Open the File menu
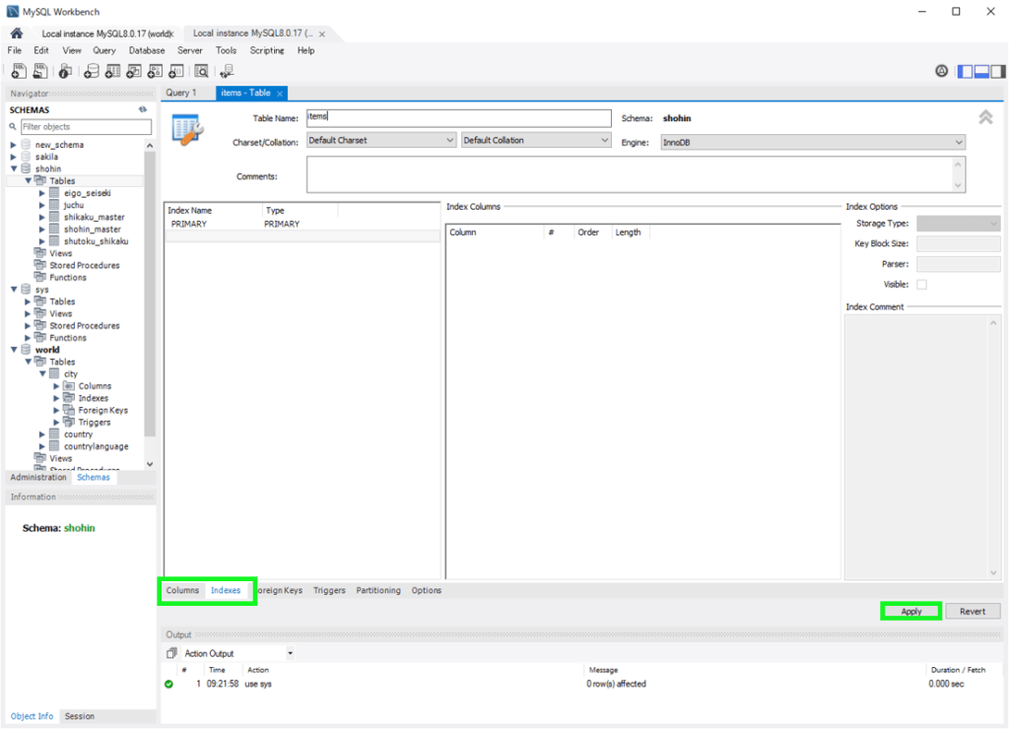The height and width of the screenshot is (729, 1009). coord(15,50)
